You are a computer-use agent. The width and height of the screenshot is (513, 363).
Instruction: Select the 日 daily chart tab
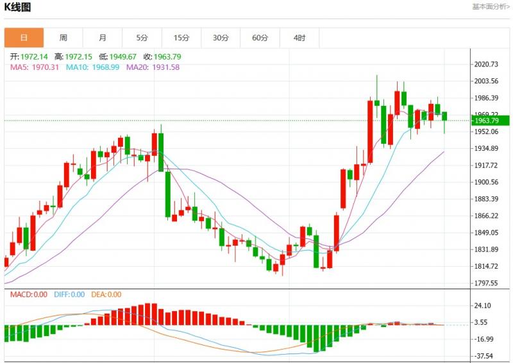(24, 38)
